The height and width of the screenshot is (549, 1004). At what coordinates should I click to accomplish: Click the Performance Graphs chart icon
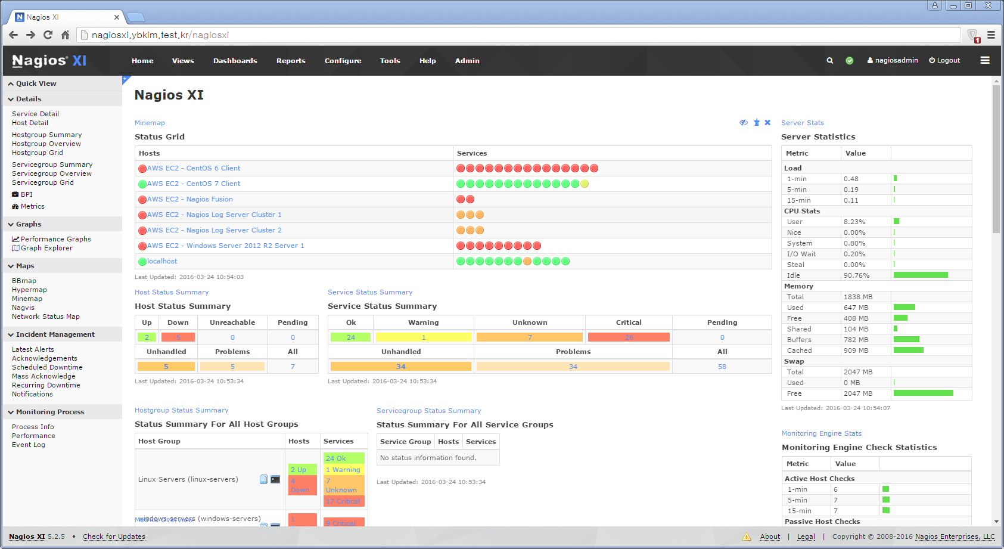(15, 239)
